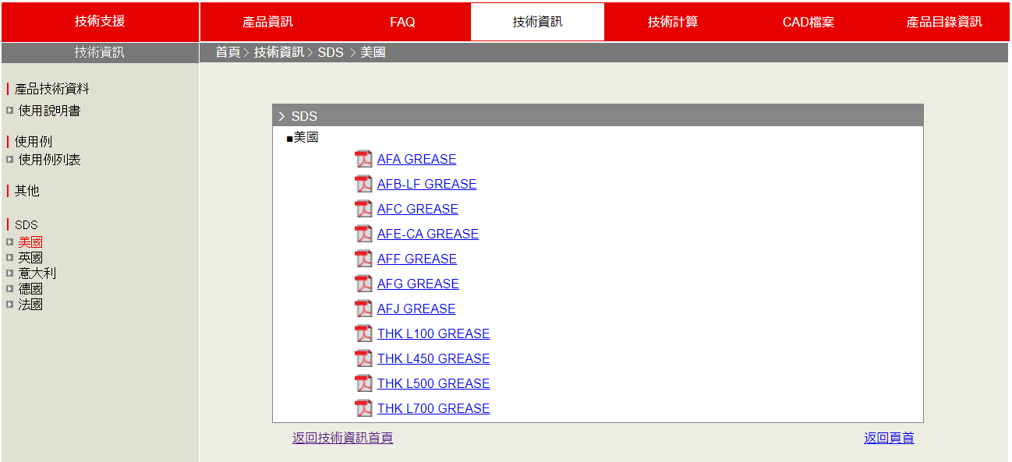Image resolution: width=1012 pixels, height=462 pixels.
Task: Click the PDF icon beside AFC GREASE
Action: pos(363,209)
